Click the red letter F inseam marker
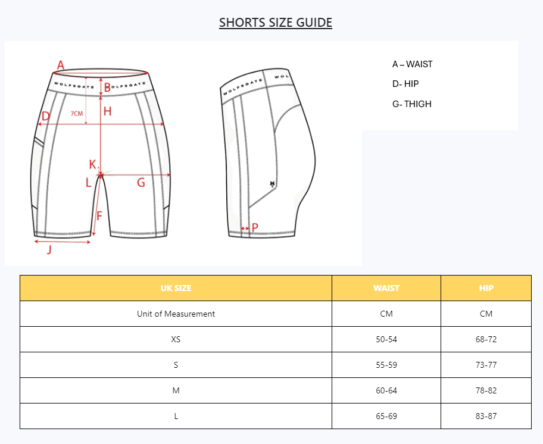Image resolution: width=543 pixels, height=444 pixels. (99, 215)
